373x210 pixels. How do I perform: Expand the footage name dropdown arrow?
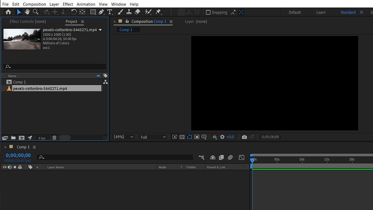(x=100, y=30)
